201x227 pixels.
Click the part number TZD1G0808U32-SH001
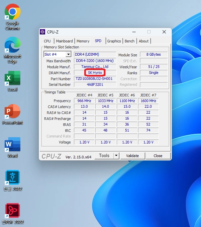click(95, 79)
